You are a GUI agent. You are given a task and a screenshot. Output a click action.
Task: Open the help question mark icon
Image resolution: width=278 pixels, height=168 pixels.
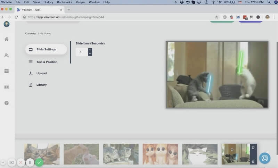point(7,103)
